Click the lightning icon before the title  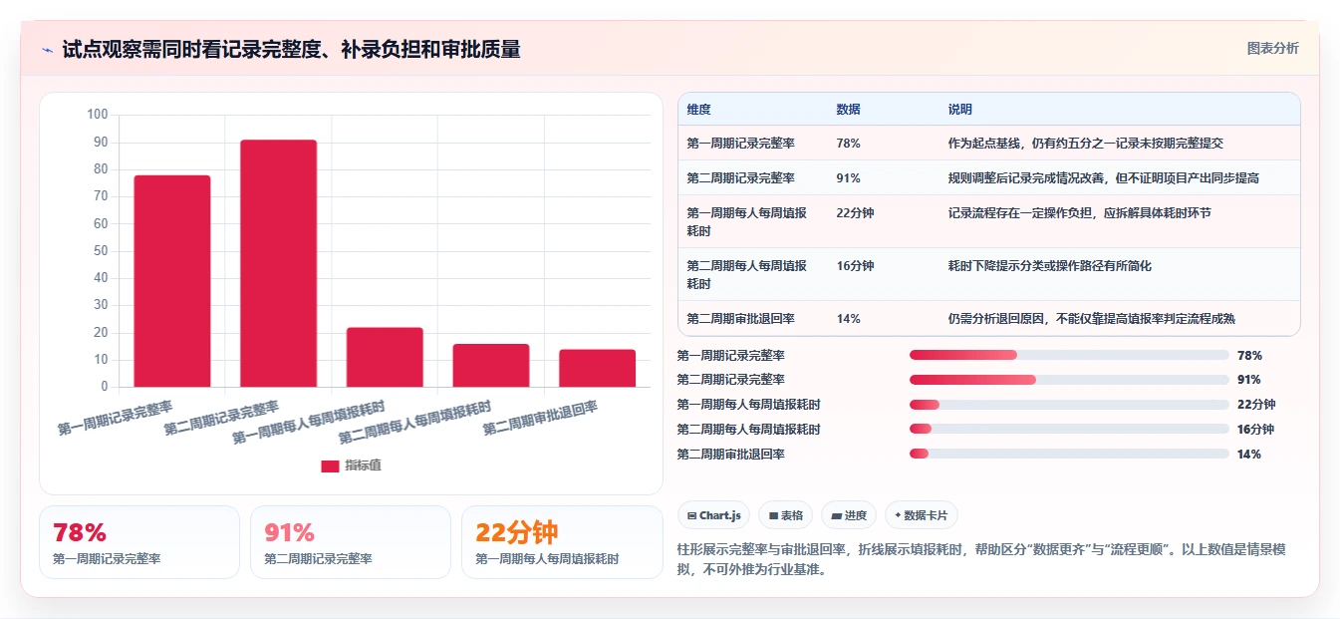(47, 50)
